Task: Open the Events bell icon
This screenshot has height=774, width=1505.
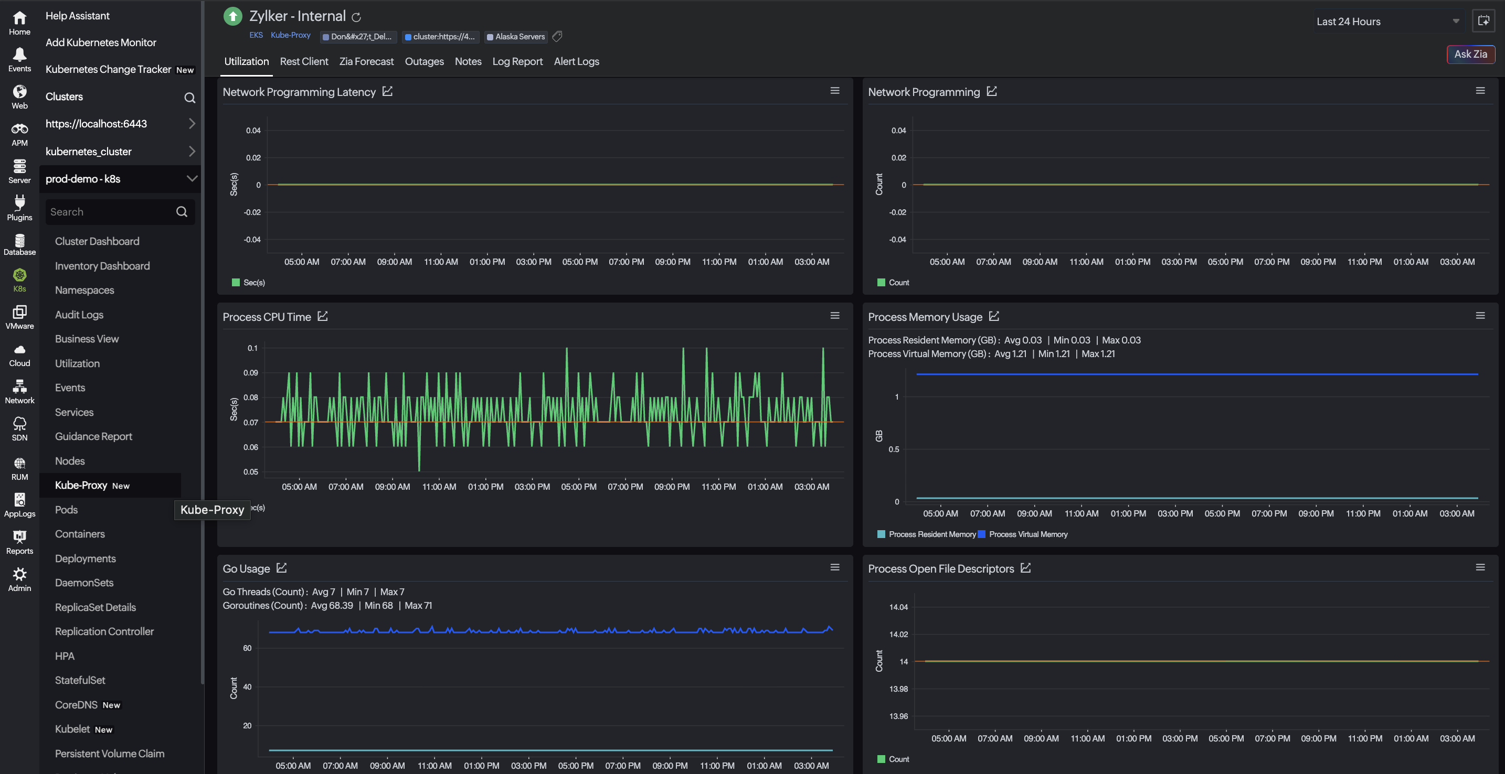Action: tap(19, 55)
